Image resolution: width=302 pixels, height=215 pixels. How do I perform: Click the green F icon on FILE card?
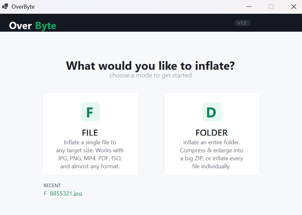(90, 112)
